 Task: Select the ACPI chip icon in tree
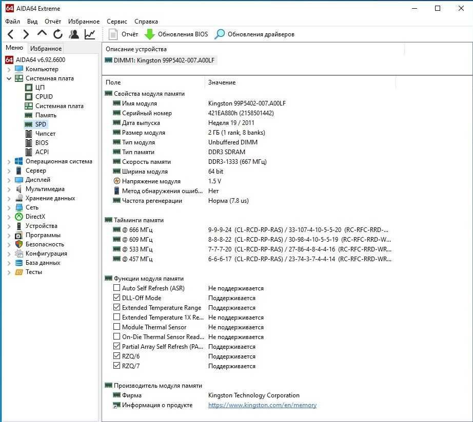coord(29,152)
